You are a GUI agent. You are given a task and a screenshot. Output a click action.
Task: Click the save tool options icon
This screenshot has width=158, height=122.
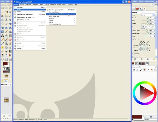coord(135,60)
